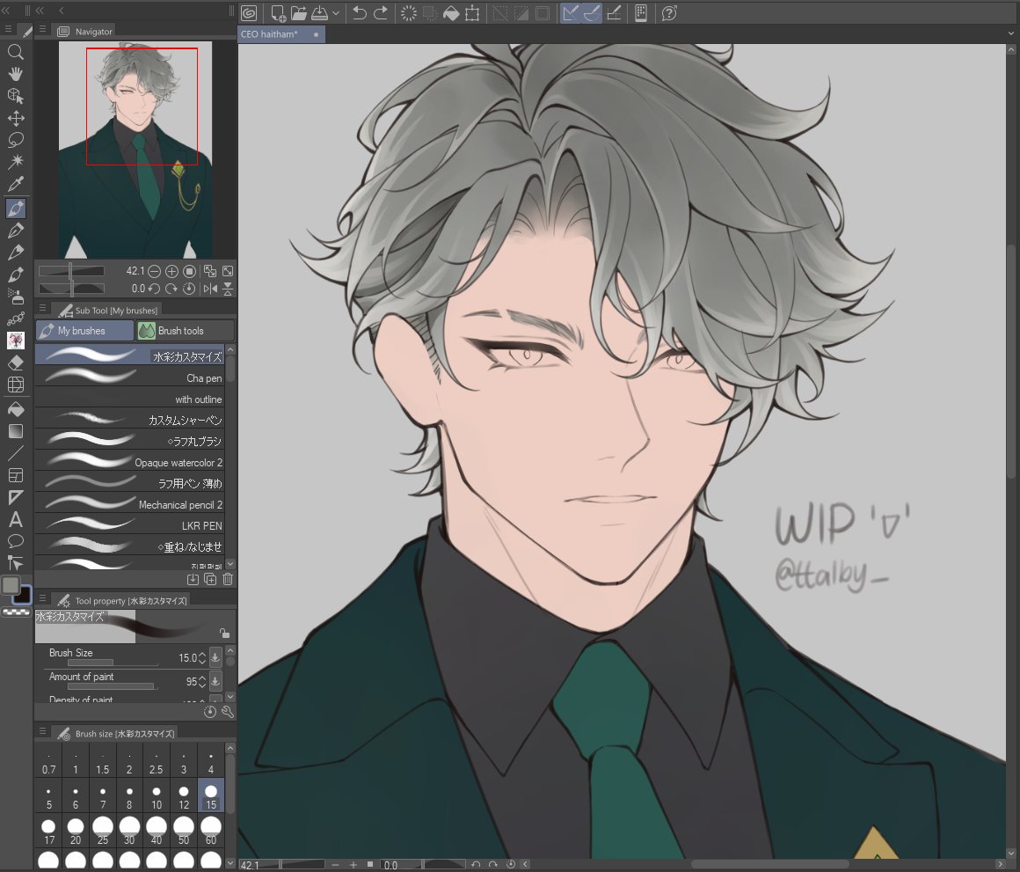Select the Eraser tool
The image size is (1020, 872).
tap(16, 363)
